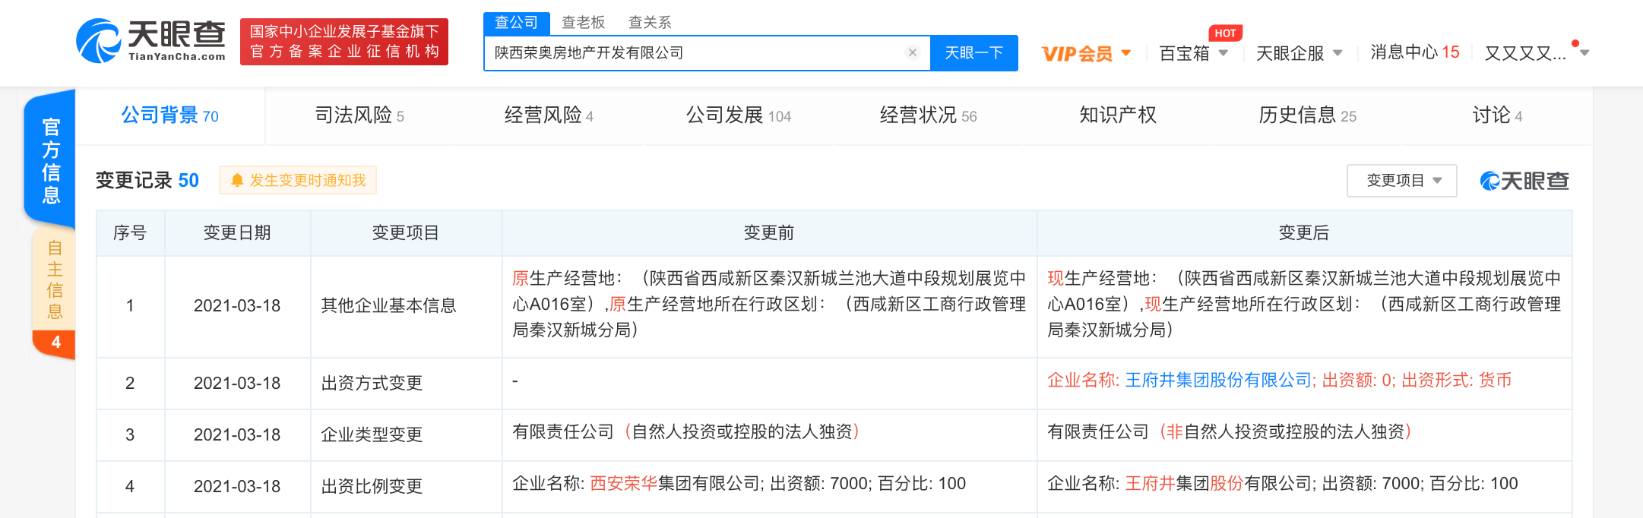
Task: Open the 司法风险 tab
Action: click(x=359, y=115)
